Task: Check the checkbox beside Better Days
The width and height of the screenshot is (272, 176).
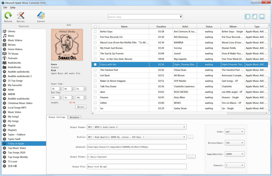Action: click(96, 32)
